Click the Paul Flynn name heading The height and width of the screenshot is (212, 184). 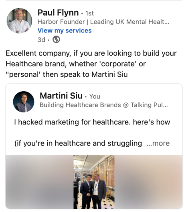point(58,13)
